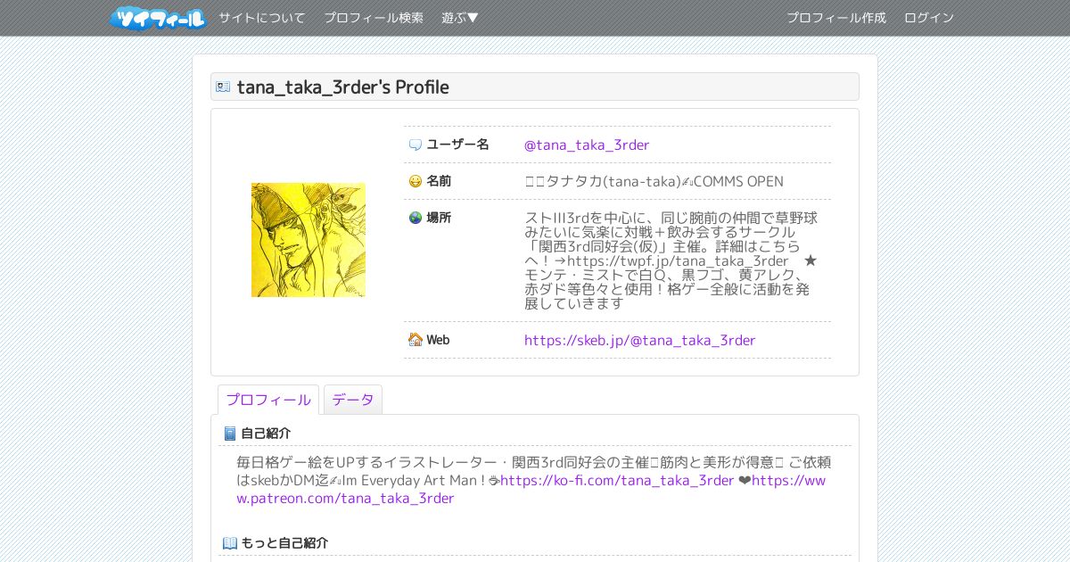Viewport: 1070px width, 562px height.
Task: Click the ログイン link
Action: 929,18
